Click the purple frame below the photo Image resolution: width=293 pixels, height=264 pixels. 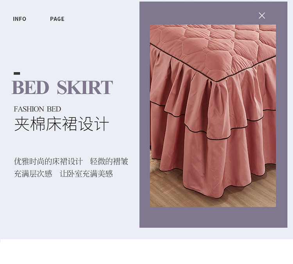click(x=213, y=217)
